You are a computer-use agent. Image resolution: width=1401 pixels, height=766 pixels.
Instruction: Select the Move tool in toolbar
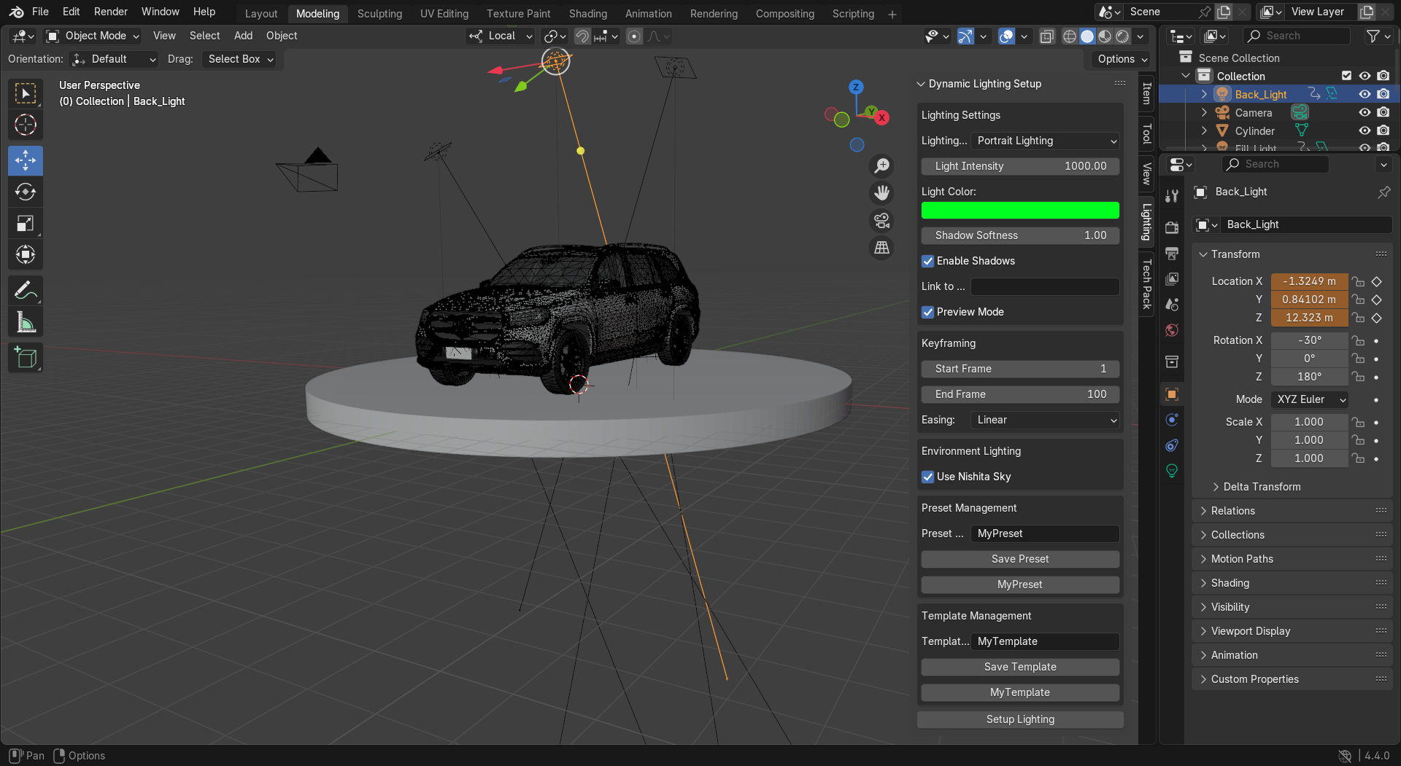(26, 160)
